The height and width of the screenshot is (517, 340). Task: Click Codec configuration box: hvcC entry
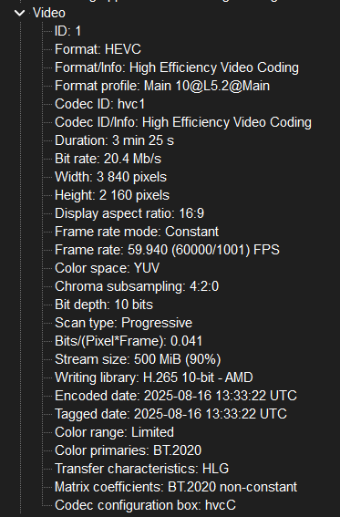[145, 505]
